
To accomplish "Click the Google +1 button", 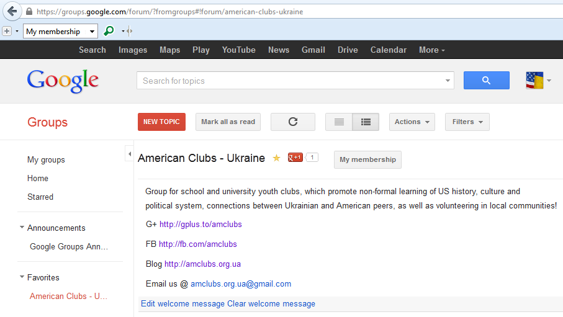I will coord(295,157).
